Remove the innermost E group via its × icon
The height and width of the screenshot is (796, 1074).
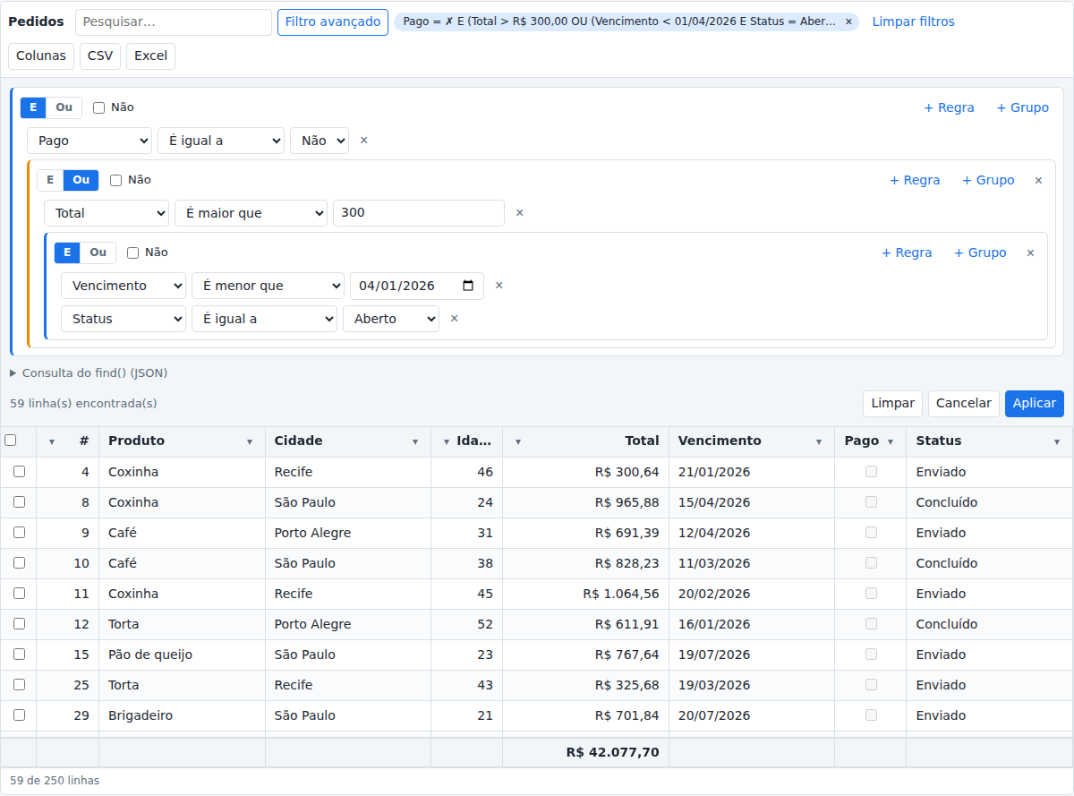1031,252
